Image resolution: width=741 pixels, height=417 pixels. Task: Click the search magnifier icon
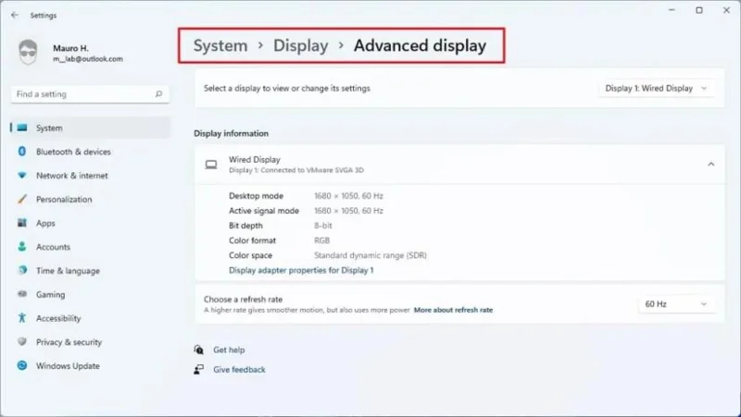point(158,94)
